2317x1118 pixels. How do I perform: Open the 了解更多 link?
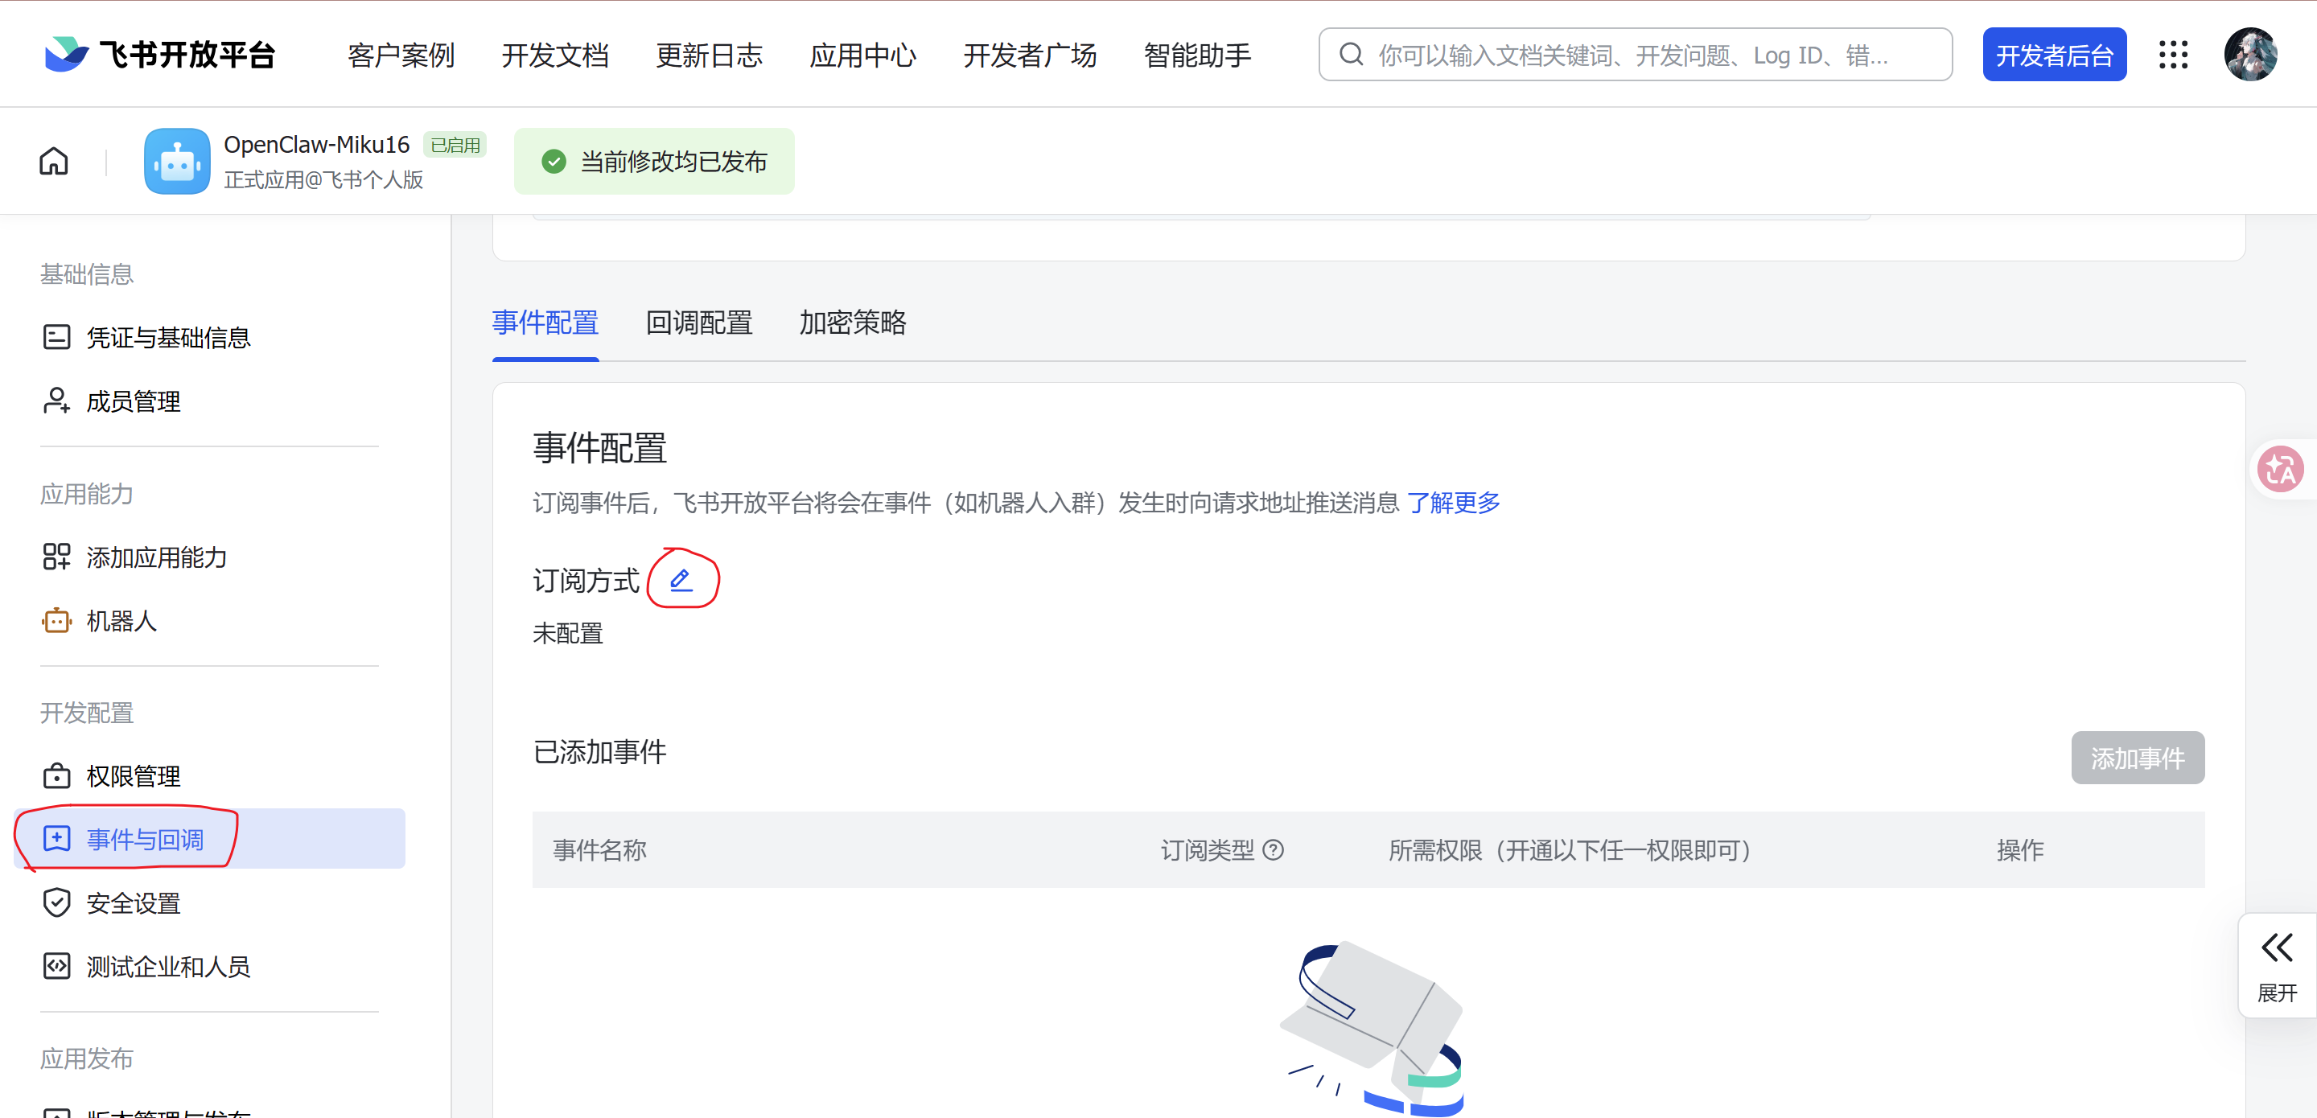[1454, 503]
